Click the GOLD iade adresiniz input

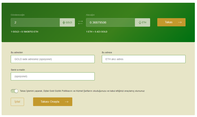coord(53,59)
